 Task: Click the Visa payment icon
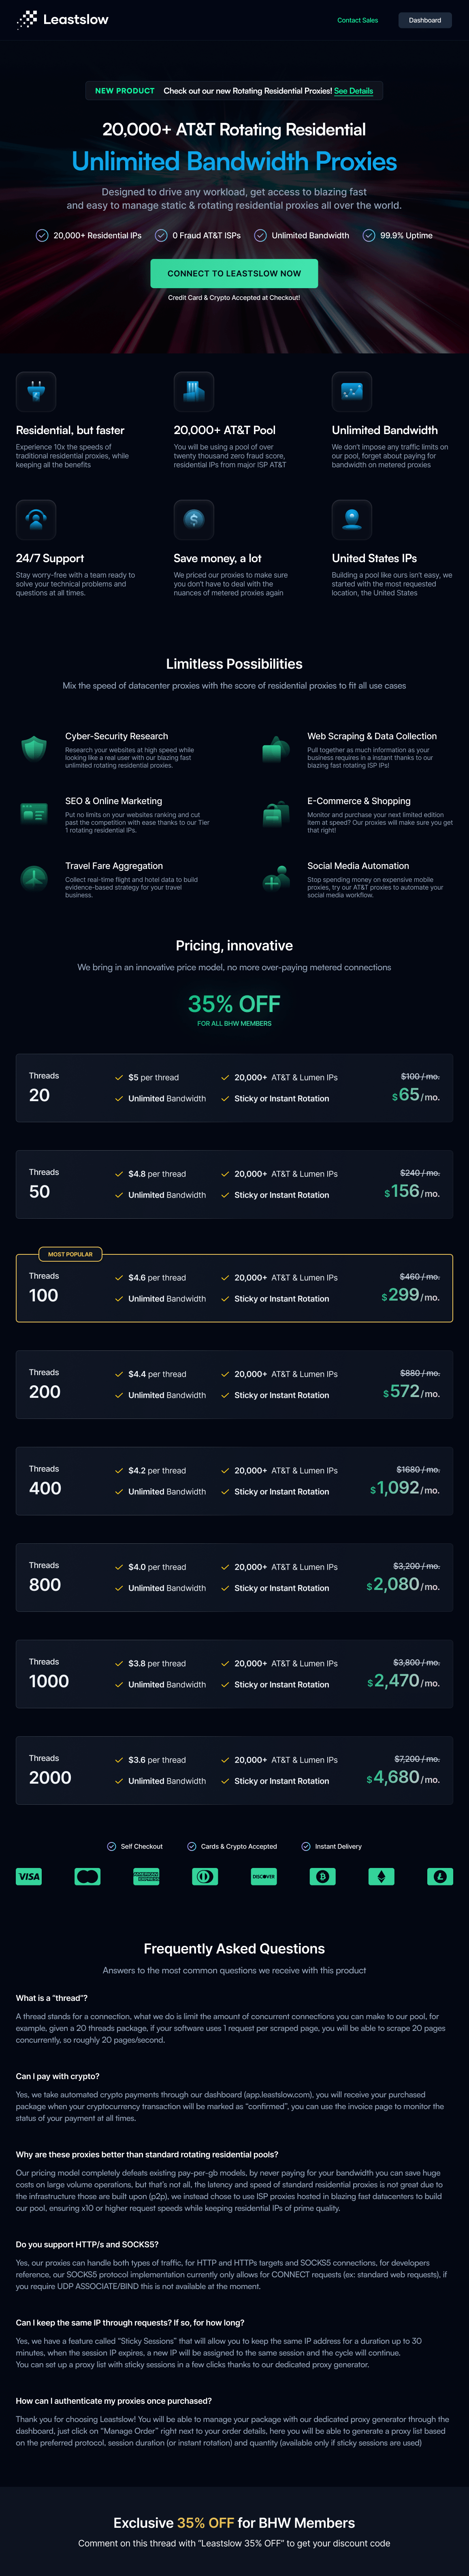29,1876
